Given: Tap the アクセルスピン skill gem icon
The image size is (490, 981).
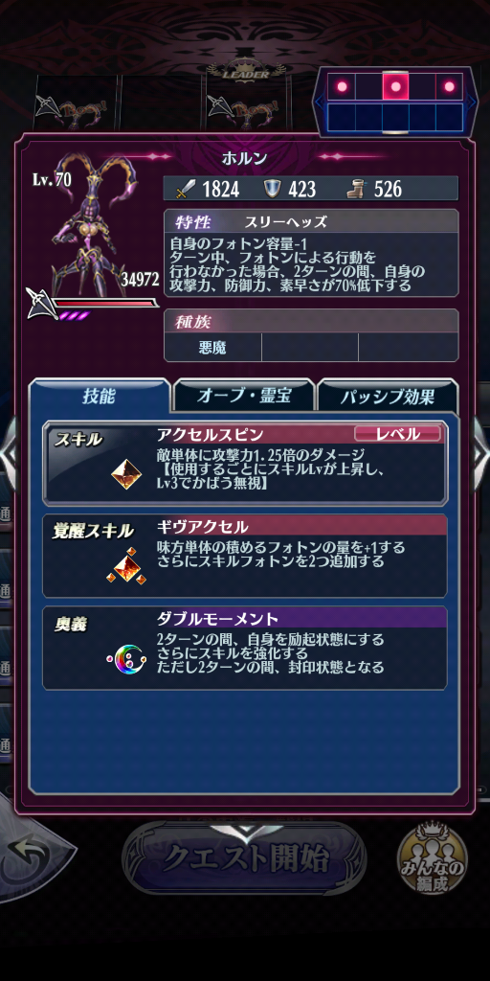Looking at the screenshot, I should [126, 474].
